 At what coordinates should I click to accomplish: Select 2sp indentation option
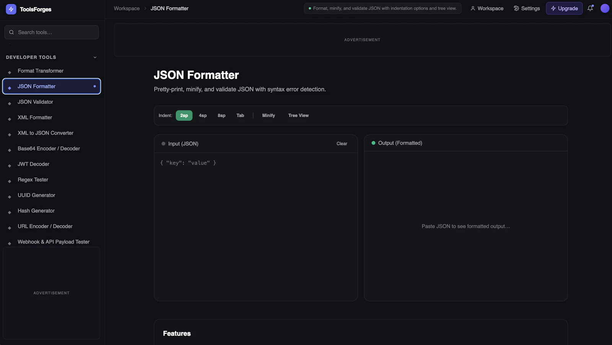click(x=184, y=115)
